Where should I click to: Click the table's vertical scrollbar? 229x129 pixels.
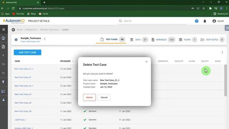click(x=226, y=80)
